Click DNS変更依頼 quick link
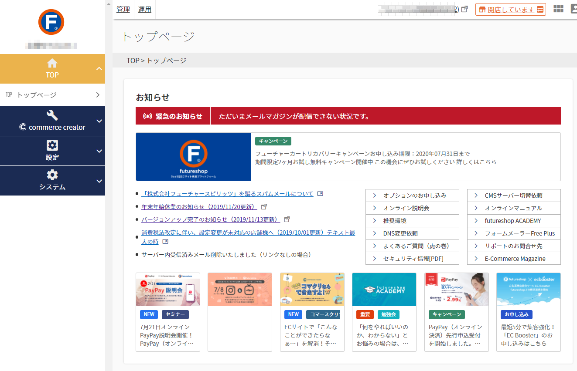Viewport: 577px width, 371px height. (412, 233)
